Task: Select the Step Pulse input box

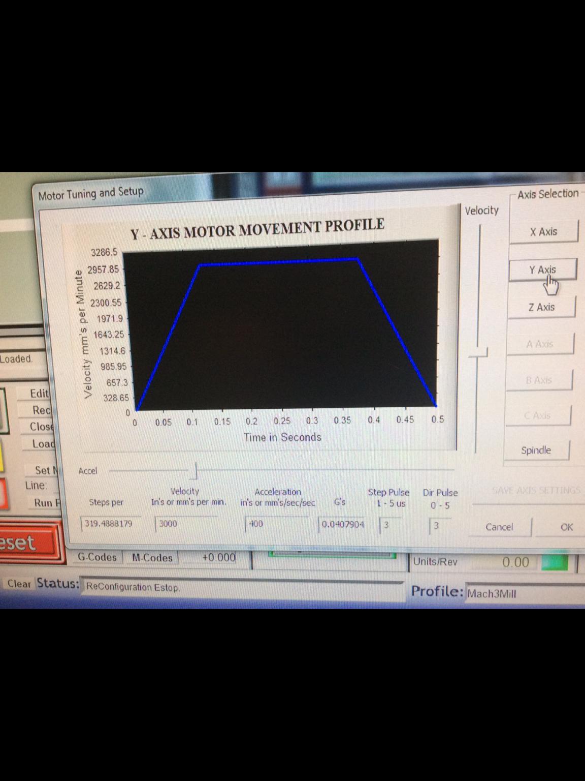Action: [390, 525]
